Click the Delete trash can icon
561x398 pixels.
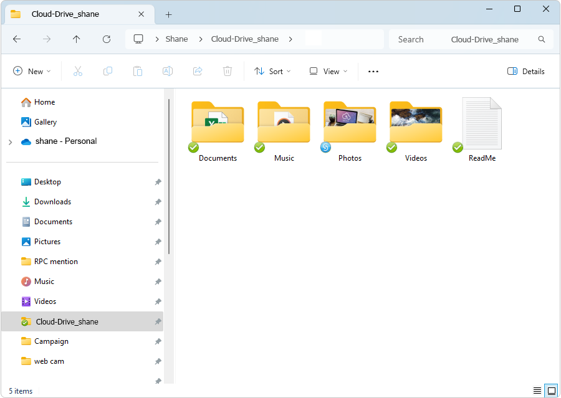tap(227, 71)
